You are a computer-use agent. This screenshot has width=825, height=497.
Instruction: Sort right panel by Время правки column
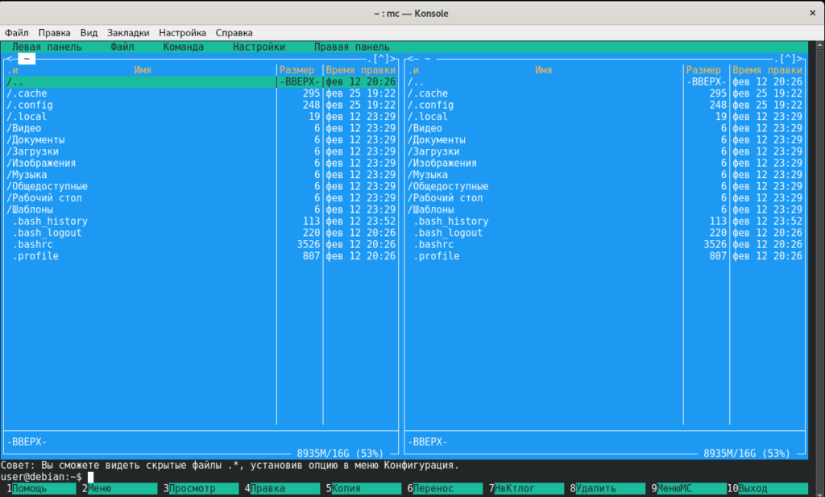tap(767, 70)
